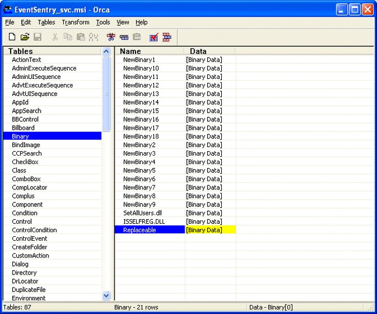Open the View menu

123,23
